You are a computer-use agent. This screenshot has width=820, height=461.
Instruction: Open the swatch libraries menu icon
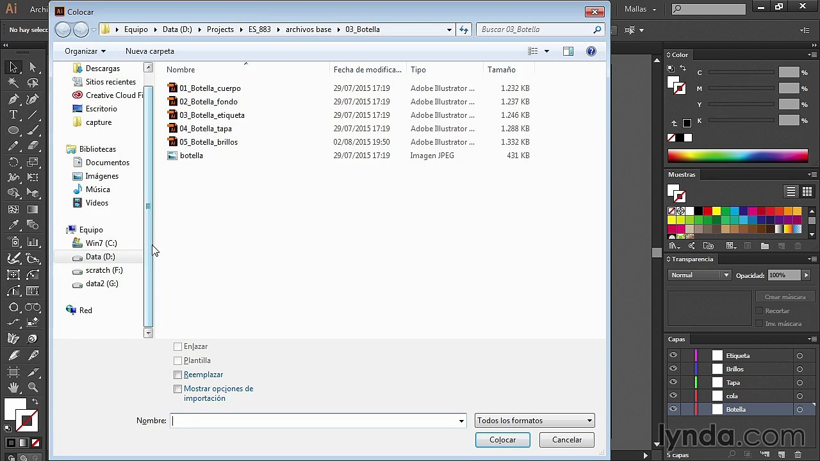pos(674,246)
